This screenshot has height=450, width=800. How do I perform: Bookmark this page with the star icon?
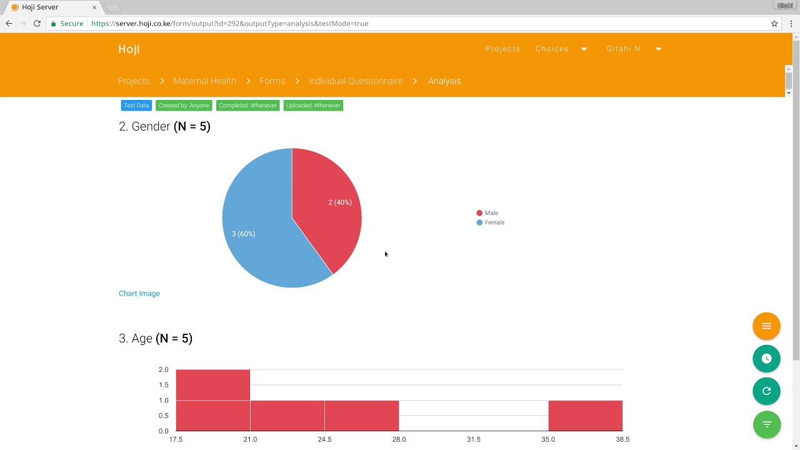click(774, 24)
